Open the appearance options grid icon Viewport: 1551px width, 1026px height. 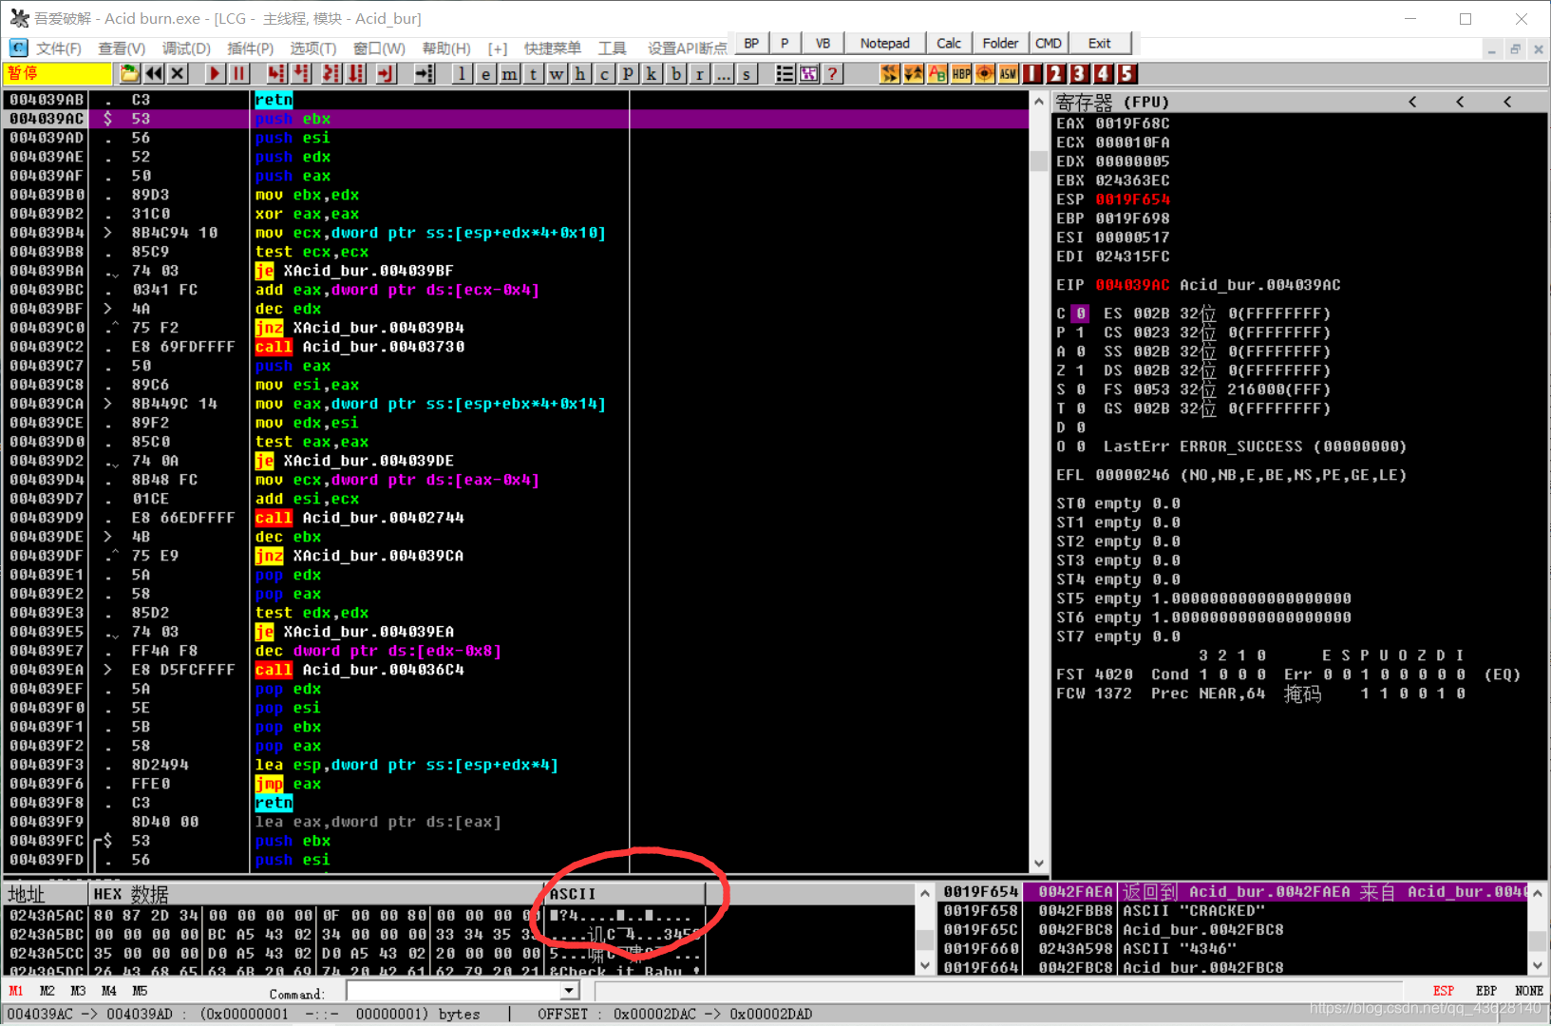click(x=809, y=73)
